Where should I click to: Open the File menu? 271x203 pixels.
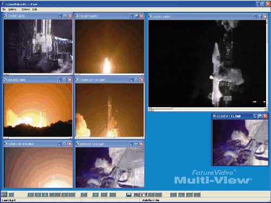(x=4, y=9)
